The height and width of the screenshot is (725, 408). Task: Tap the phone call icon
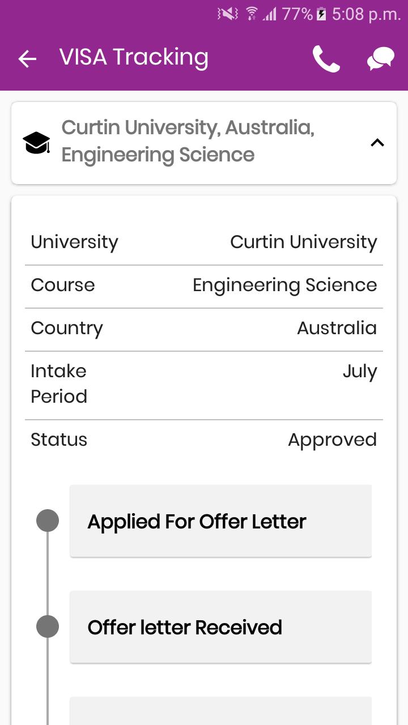click(326, 58)
